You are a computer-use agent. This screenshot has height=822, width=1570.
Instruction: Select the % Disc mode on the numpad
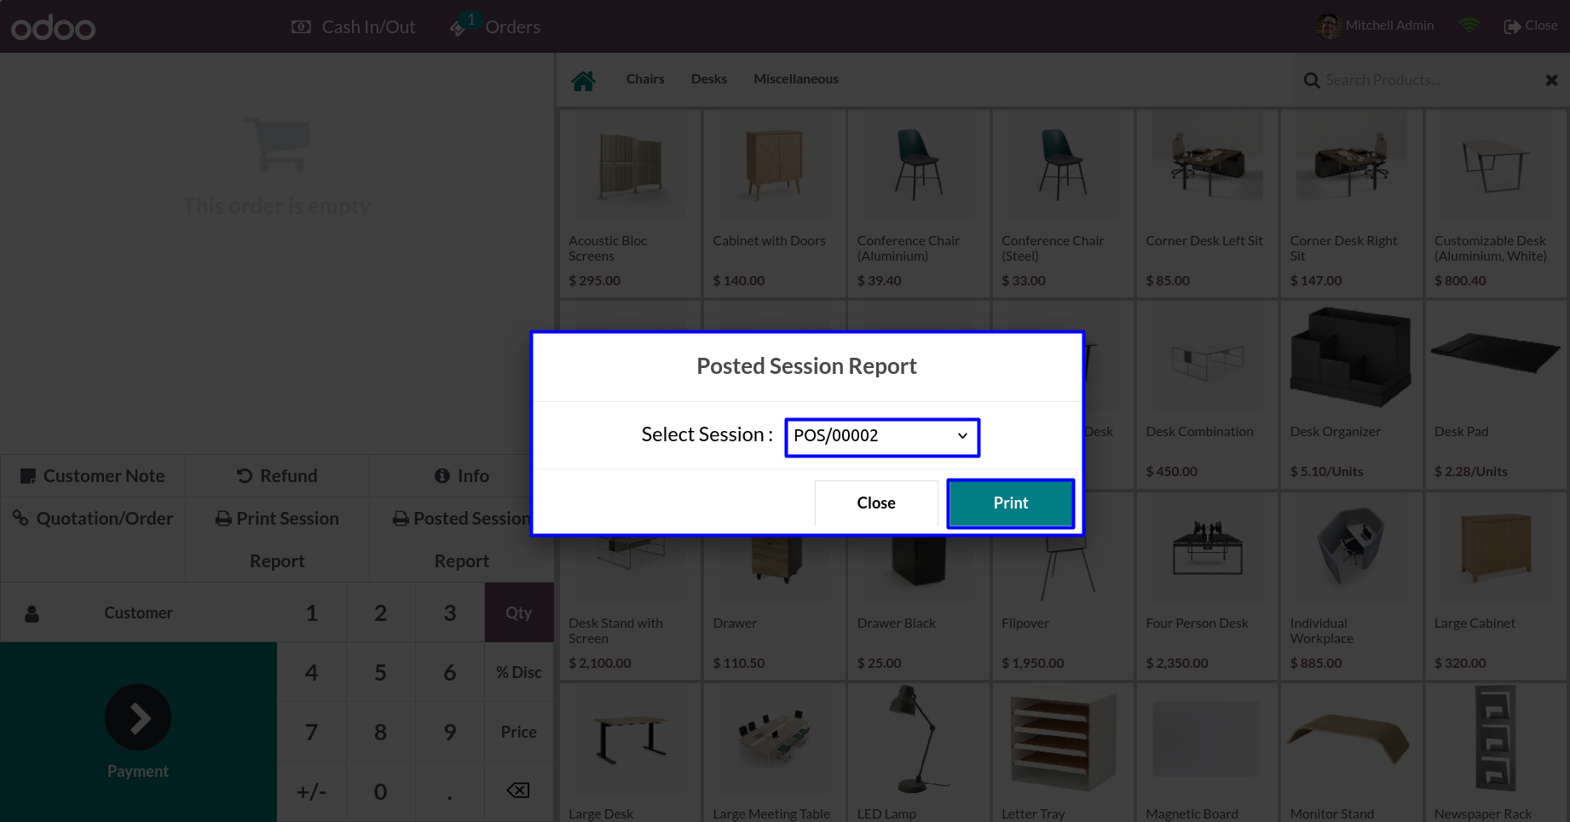pyautogui.click(x=519, y=672)
